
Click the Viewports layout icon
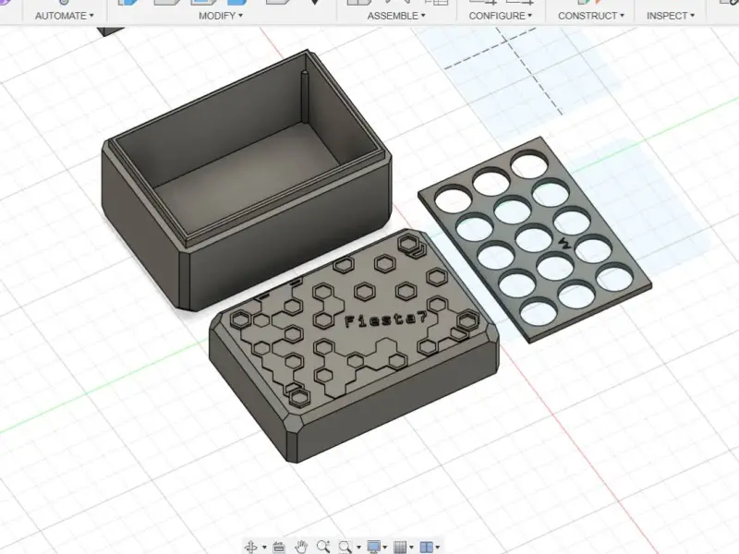(x=426, y=547)
